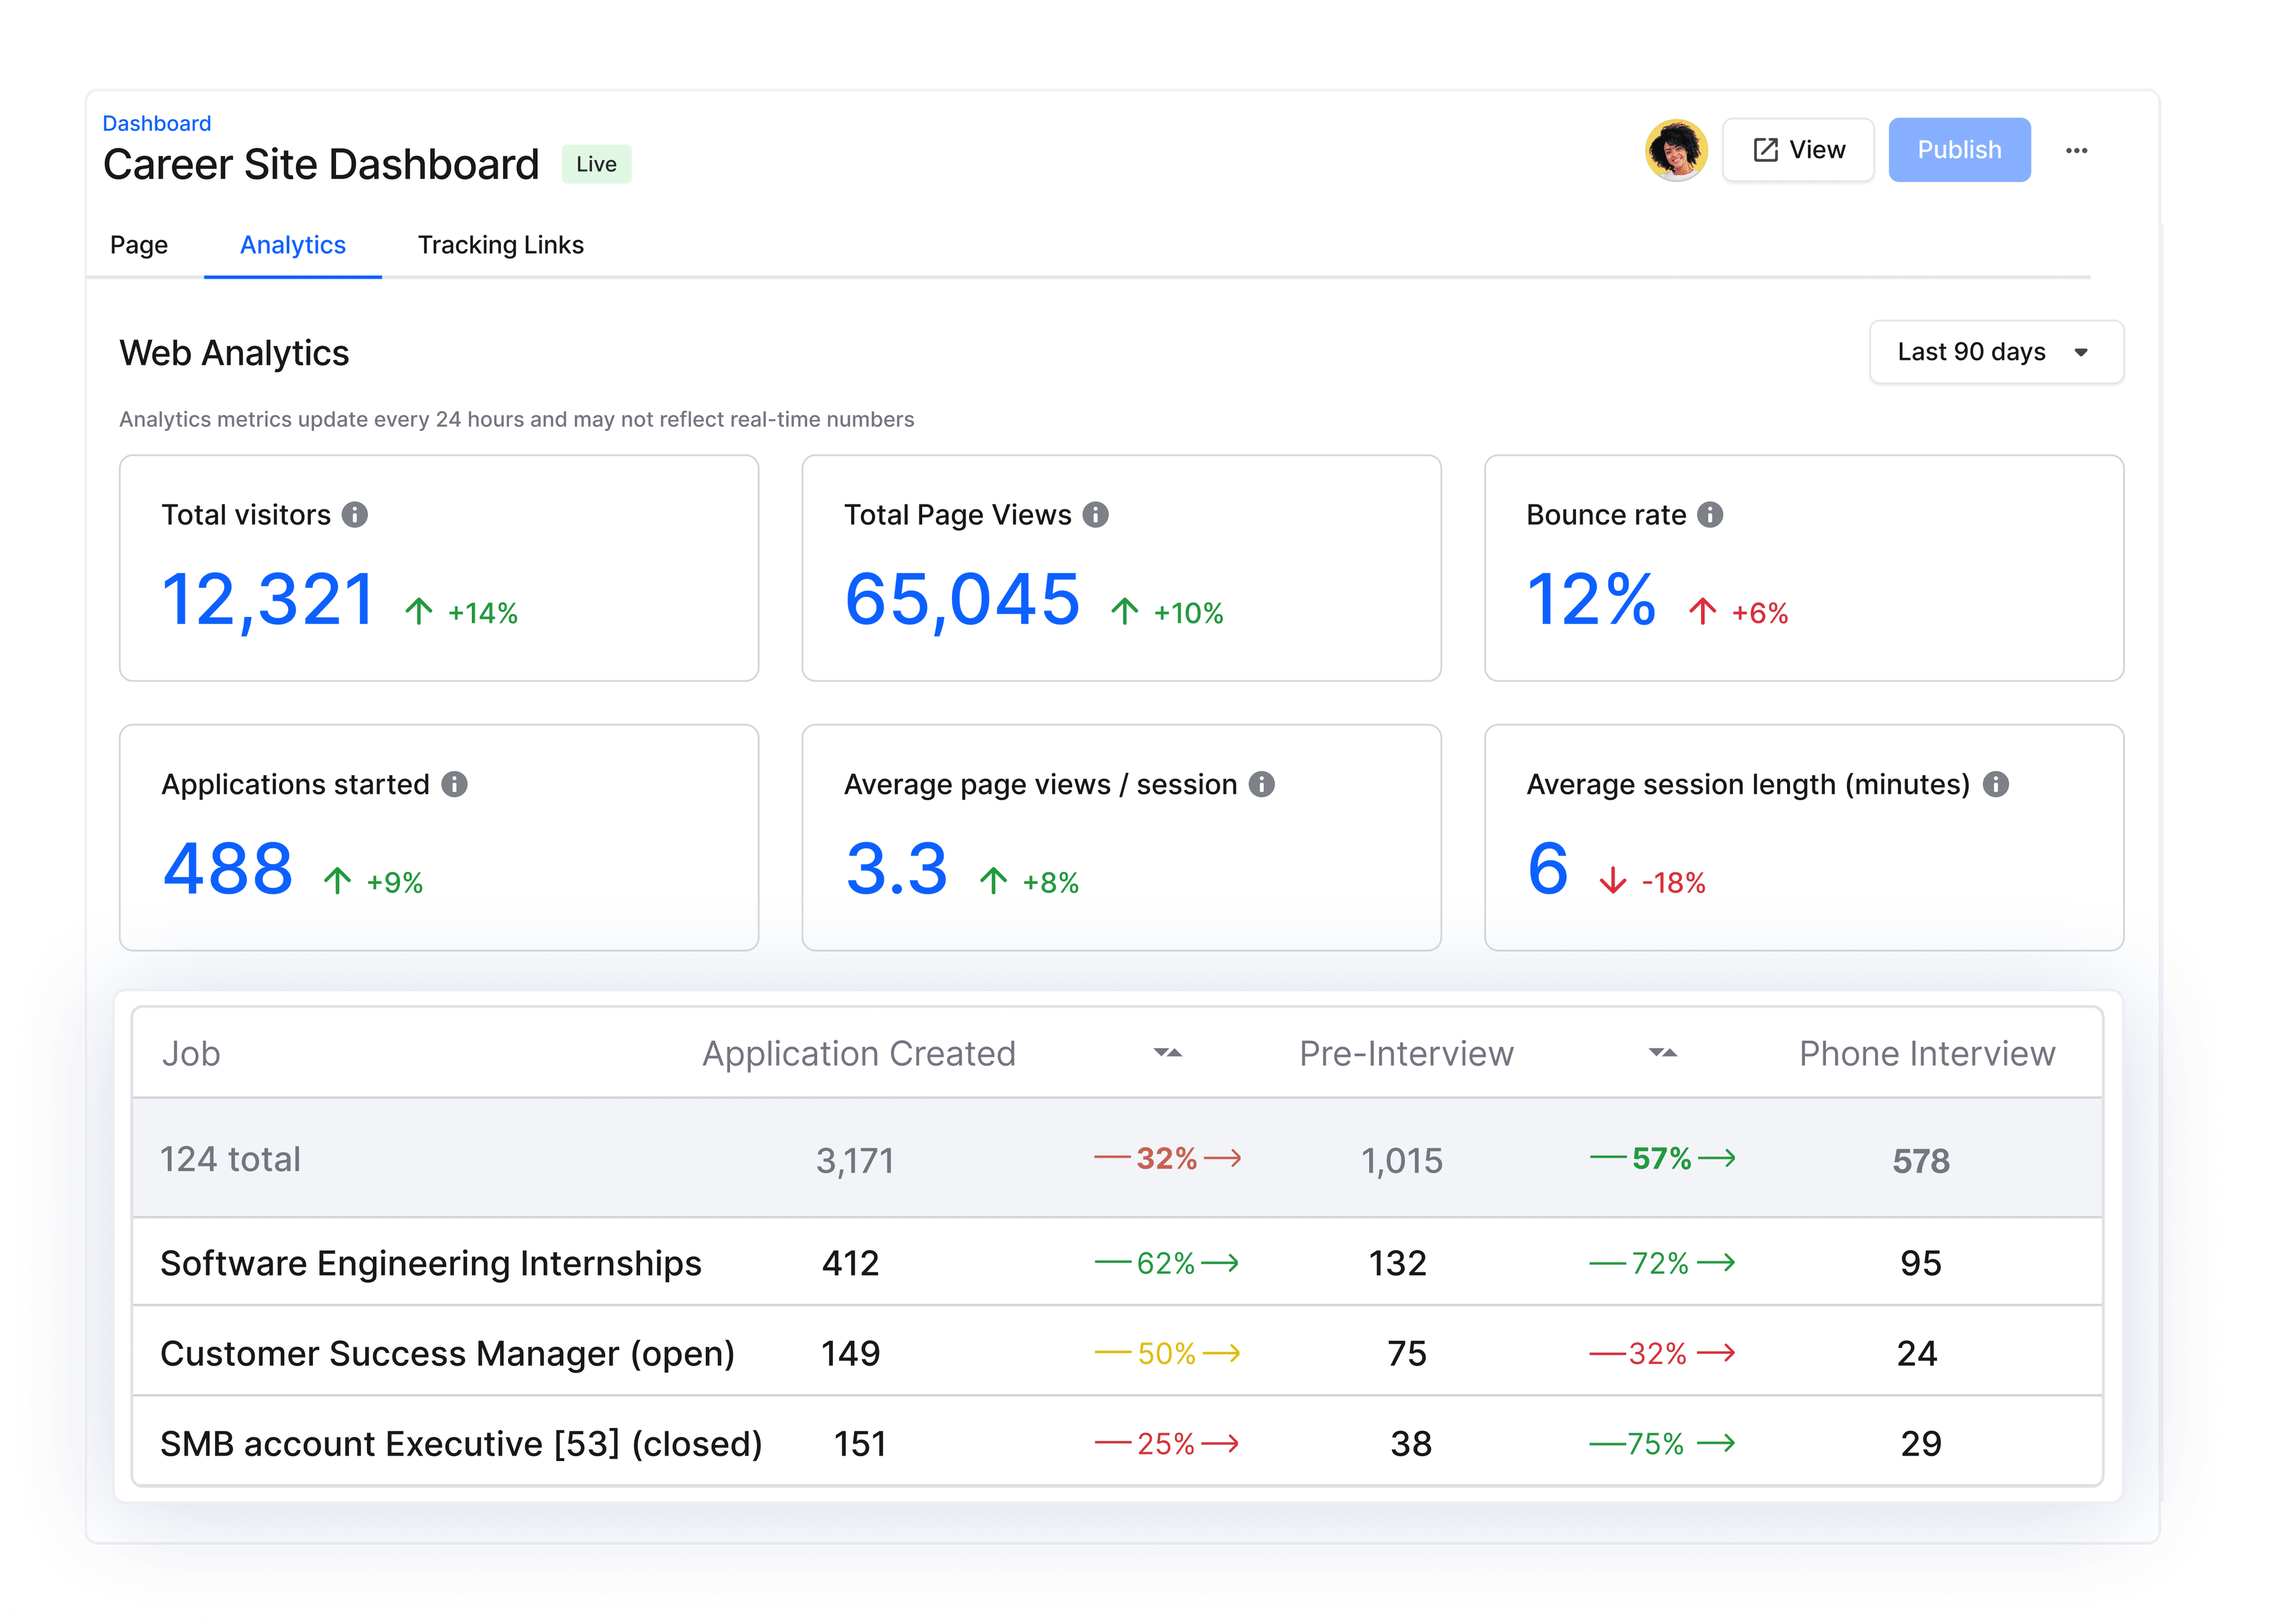The height and width of the screenshot is (1624, 2276).
Task: Switch to the Page tab
Action: [x=139, y=245]
